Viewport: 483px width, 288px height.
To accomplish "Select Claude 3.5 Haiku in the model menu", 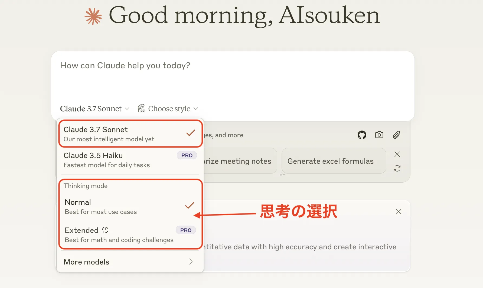I will coord(130,160).
